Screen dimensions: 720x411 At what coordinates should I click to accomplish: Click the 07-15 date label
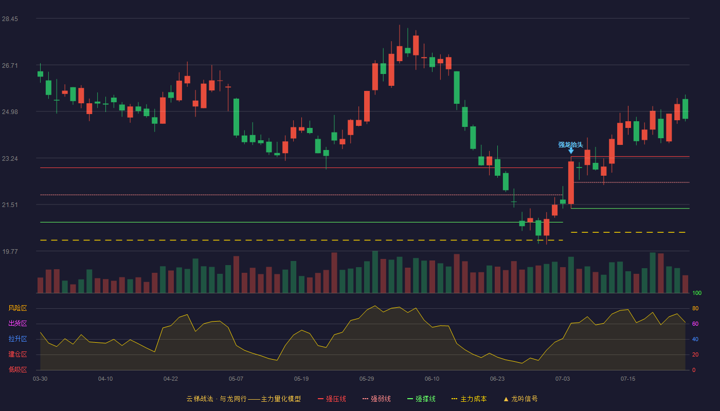(x=628, y=379)
